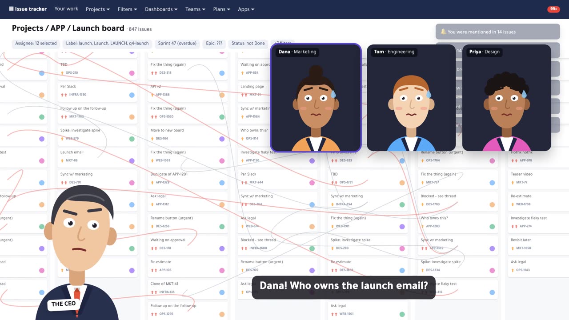Click the Assignee: 12 selected filter chip
Image resolution: width=569 pixels, height=320 pixels.
(x=36, y=44)
